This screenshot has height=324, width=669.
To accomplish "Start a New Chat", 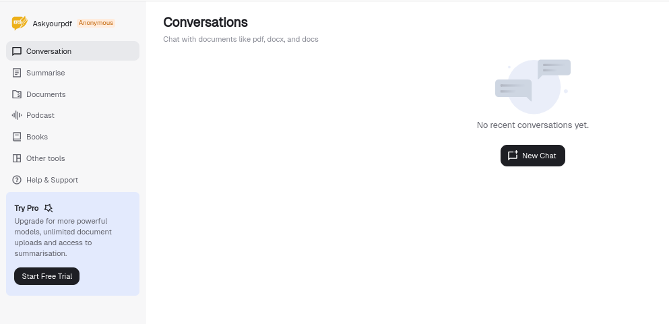I will (x=533, y=156).
